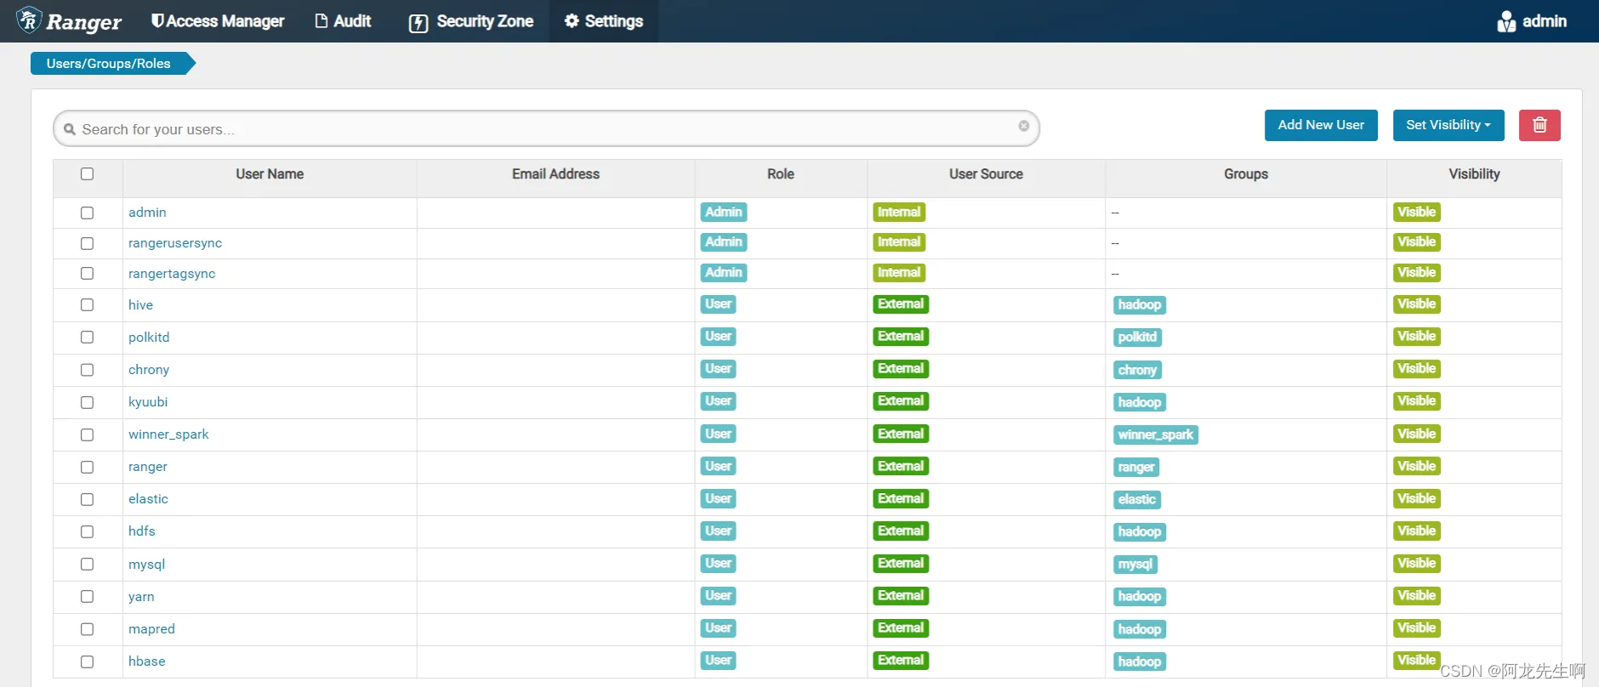Click the polkitd group badge
This screenshot has width=1599, height=687.
(1137, 337)
